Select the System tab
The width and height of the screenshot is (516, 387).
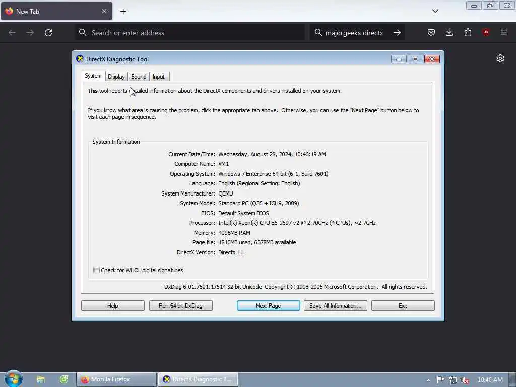point(93,76)
